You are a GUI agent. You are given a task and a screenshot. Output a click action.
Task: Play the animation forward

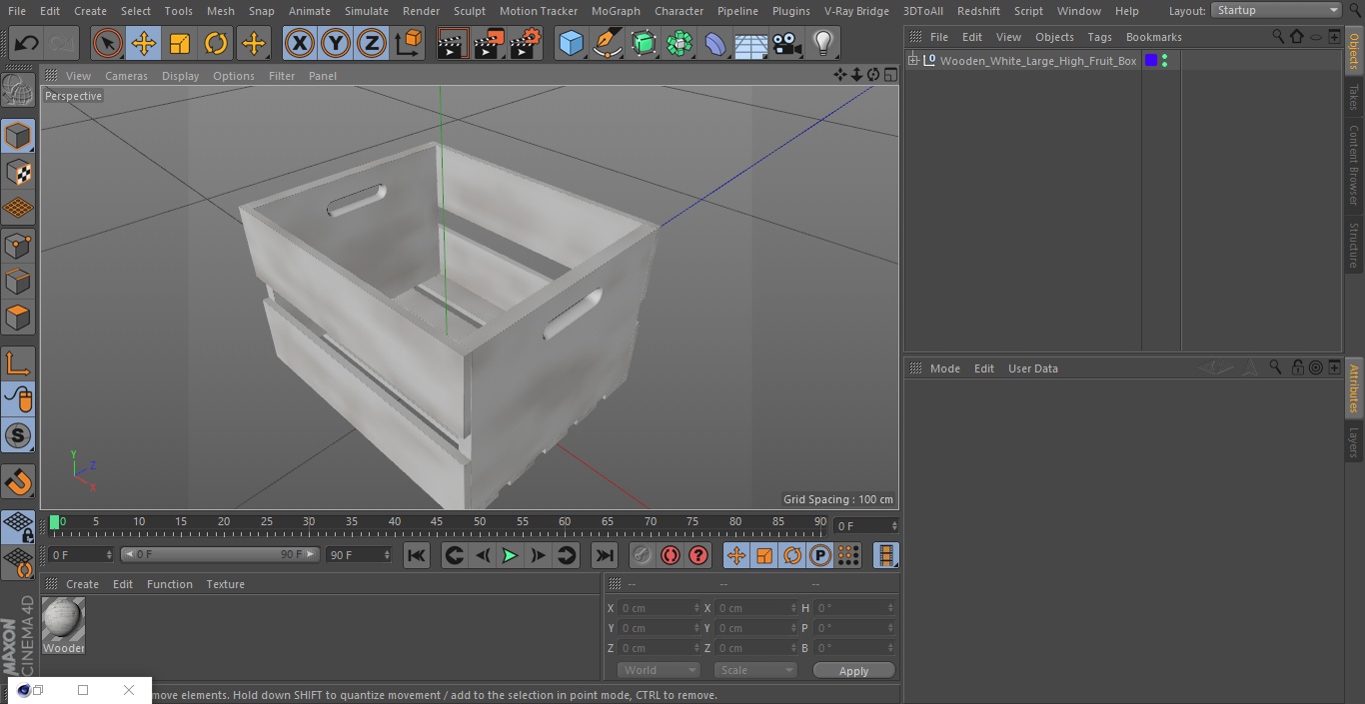[x=511, y=555]
